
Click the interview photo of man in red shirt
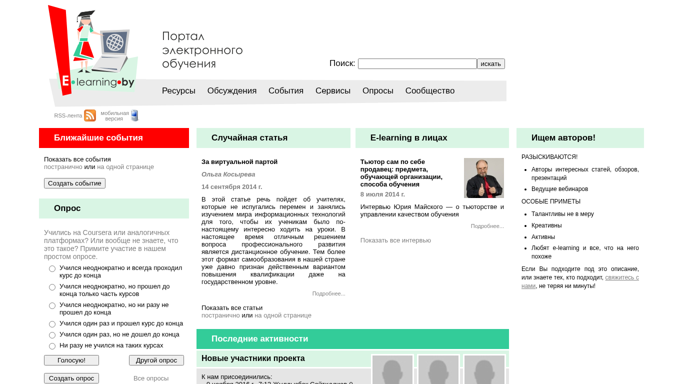(484, 178)
